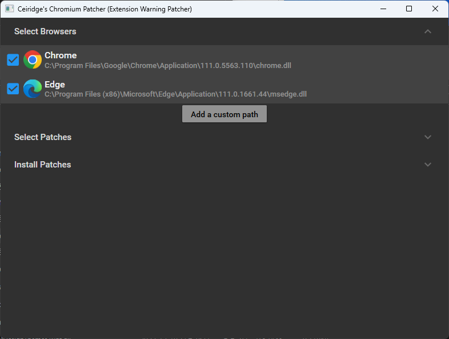Click the msedge.dll file path text
This screenshot has width=449, height=339.
pyautogui.click(x=175, y=94)
